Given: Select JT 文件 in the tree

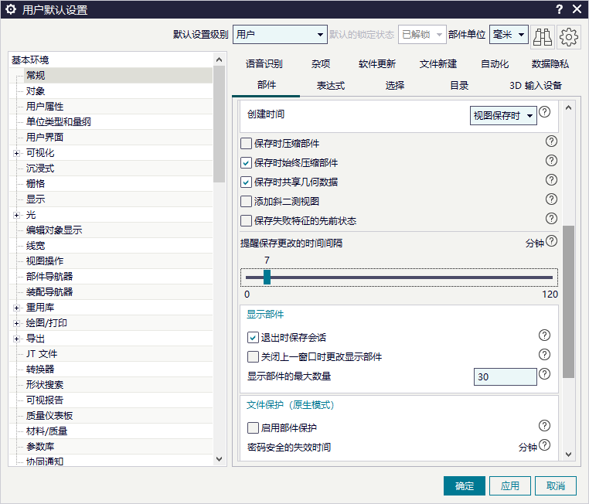Looking at the screenshot, I should [42, 354].
